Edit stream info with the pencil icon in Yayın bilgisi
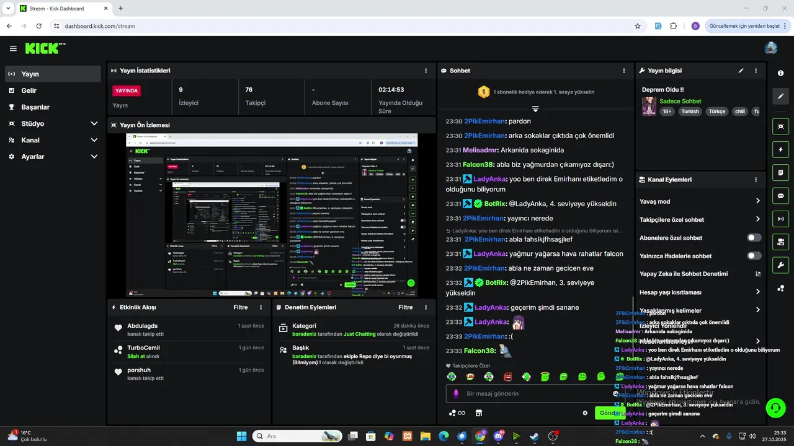 tap(741, 71)
